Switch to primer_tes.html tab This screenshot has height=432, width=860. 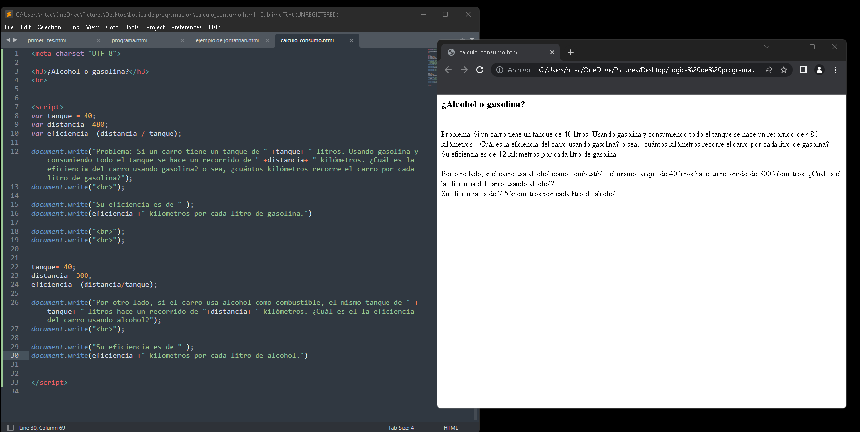pos(63,40)
